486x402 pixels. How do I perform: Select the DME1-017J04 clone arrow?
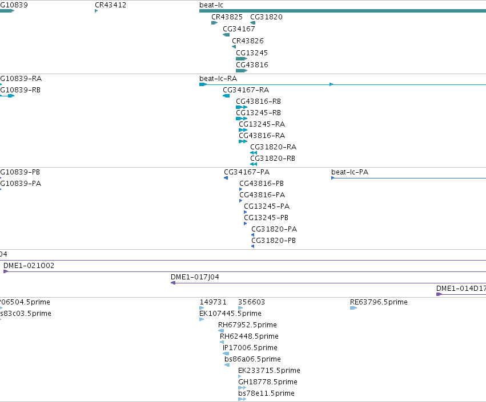pos(173,283)
